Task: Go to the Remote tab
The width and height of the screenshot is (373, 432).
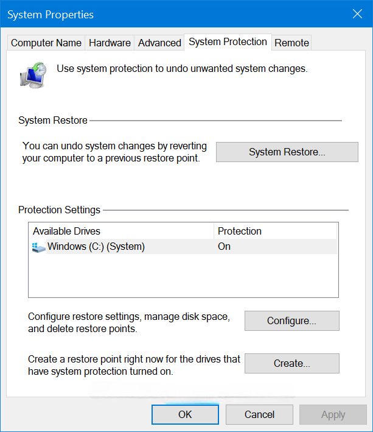Action: tap(291, 43)
